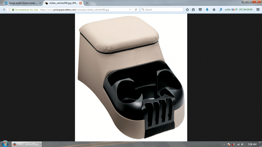Open the Firefox hamburger menu

[258, 9]
